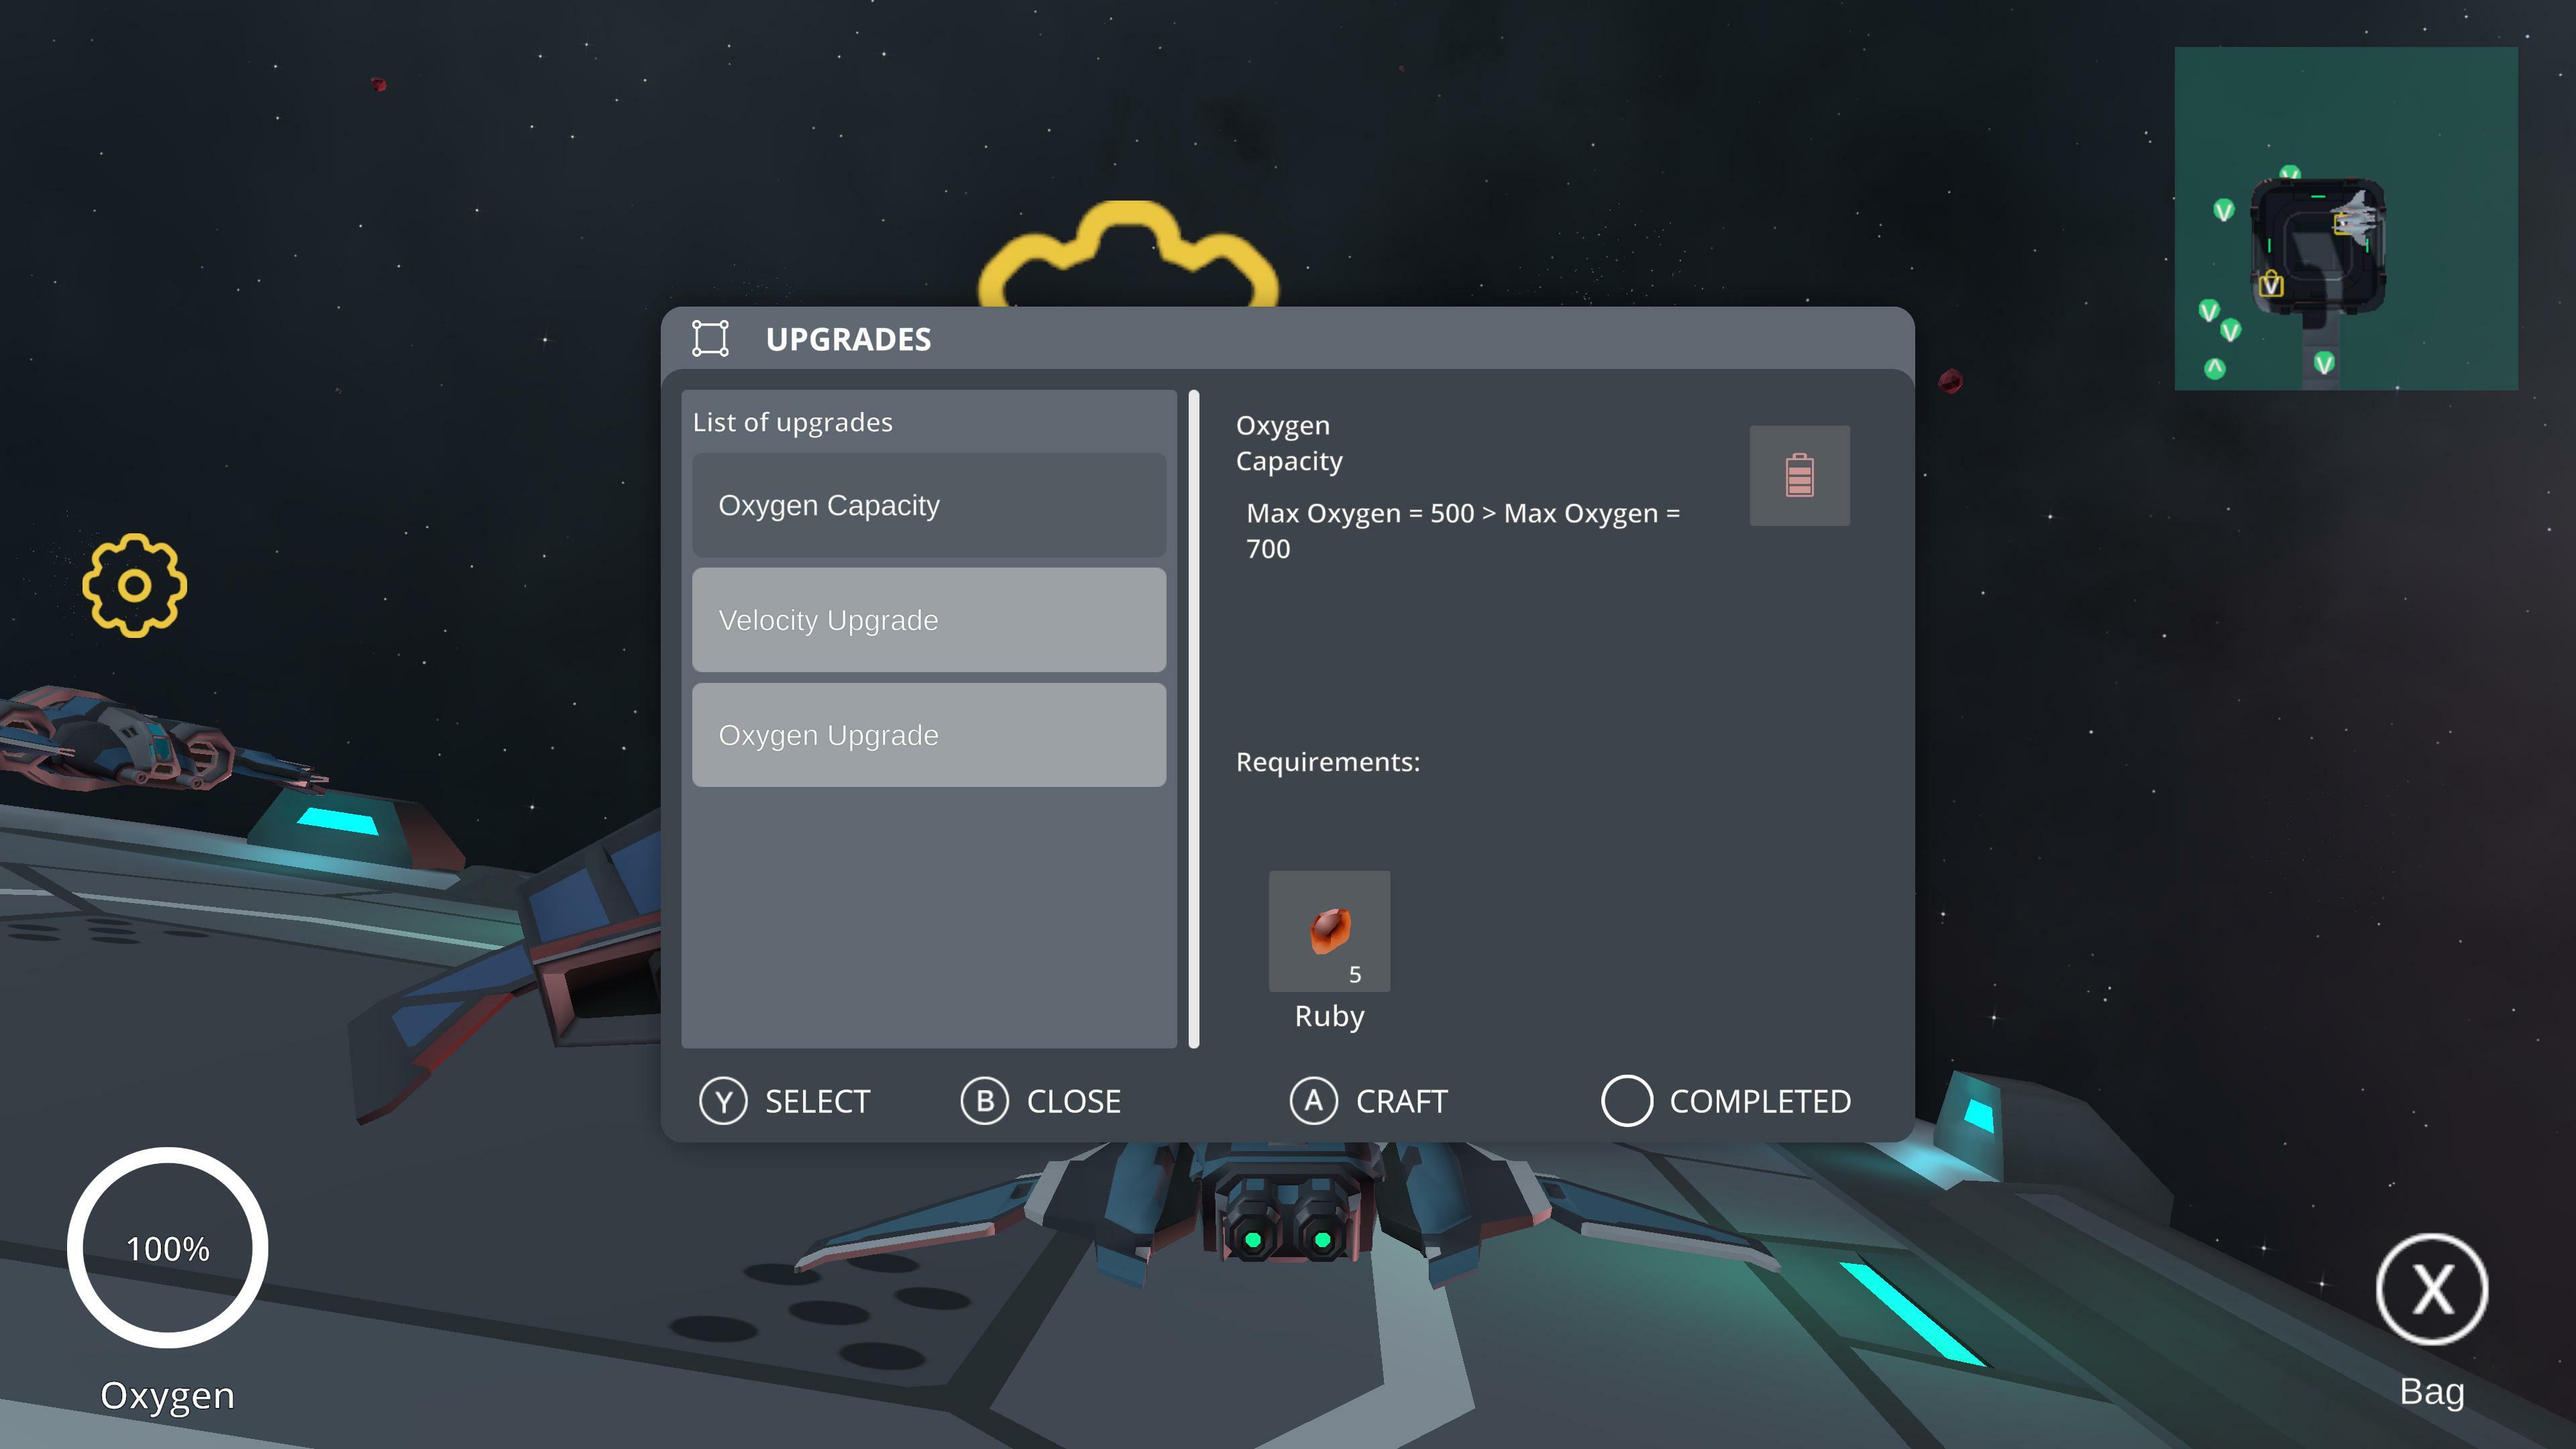Press CLOSE to dismiss upgrades panel
Screen dimensions: 2576x1449
[1042, 1100]
